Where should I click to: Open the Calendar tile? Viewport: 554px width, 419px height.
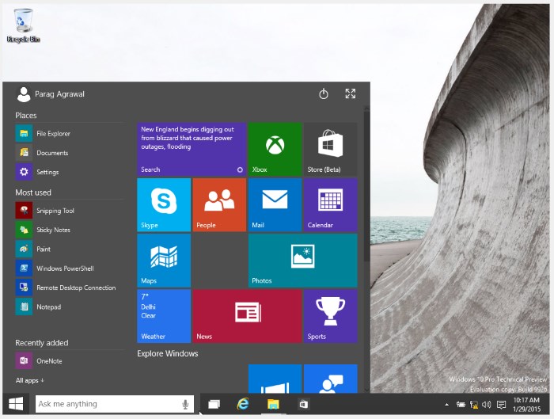pyautogui.click(x=330, y=204)
